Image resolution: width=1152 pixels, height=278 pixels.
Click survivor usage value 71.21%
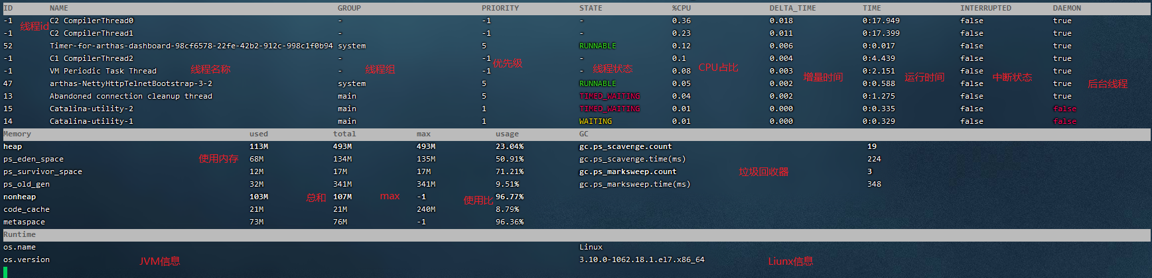510,171
